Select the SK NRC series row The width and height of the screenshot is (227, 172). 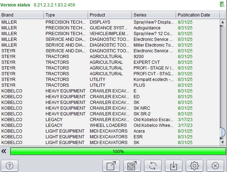point(110,108)
